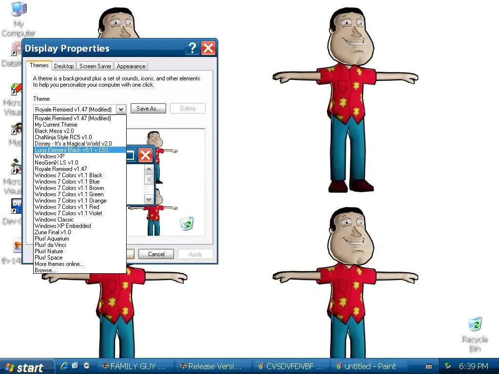499x374 pixels.
Task: Select Plus! Aquarium theme
Action: pos(80,239)
